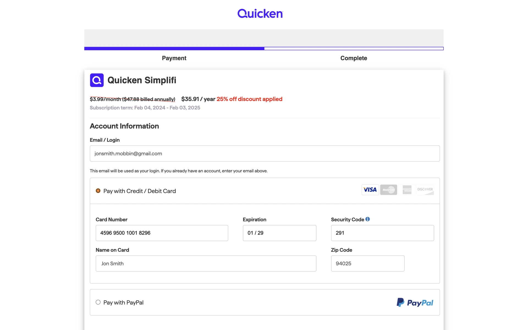Click the Email / Login input field
Screen dimensions: 528x330
pos(265,153)
